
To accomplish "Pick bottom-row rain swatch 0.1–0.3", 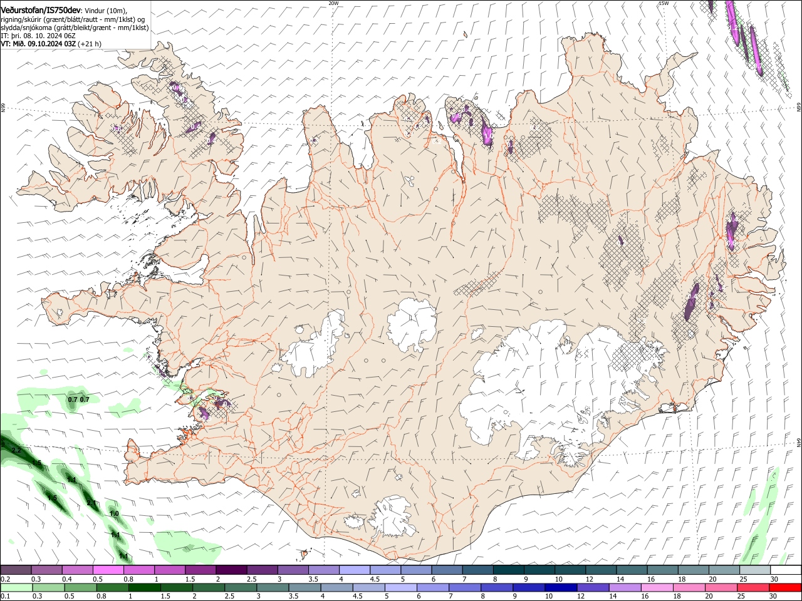I will coord(16,588).
